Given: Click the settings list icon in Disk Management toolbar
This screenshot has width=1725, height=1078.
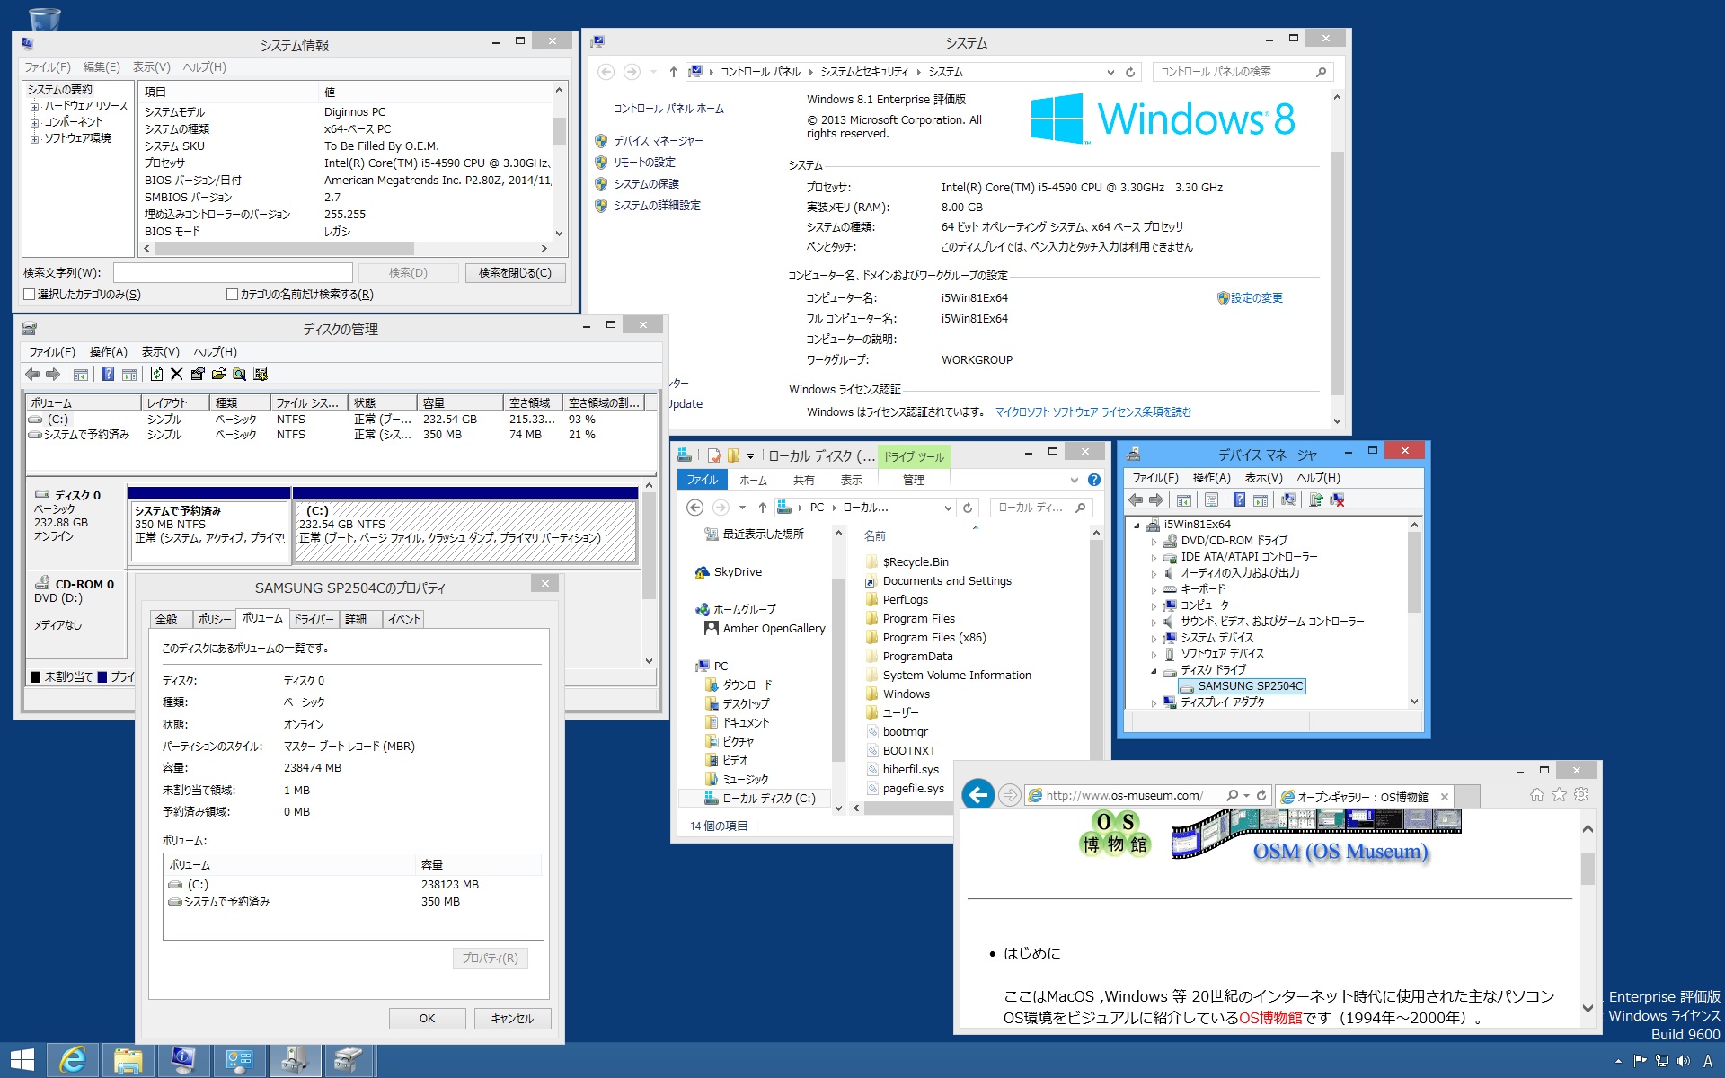Looking at the screenshot, I should point(261,375).
